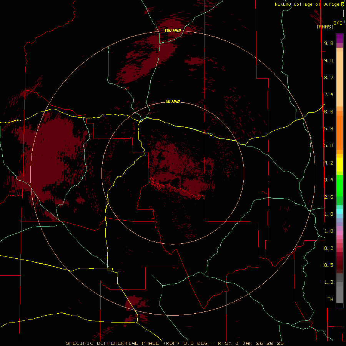Click the 6.6 scale value
Screen dimensions: 346x346
329,111
